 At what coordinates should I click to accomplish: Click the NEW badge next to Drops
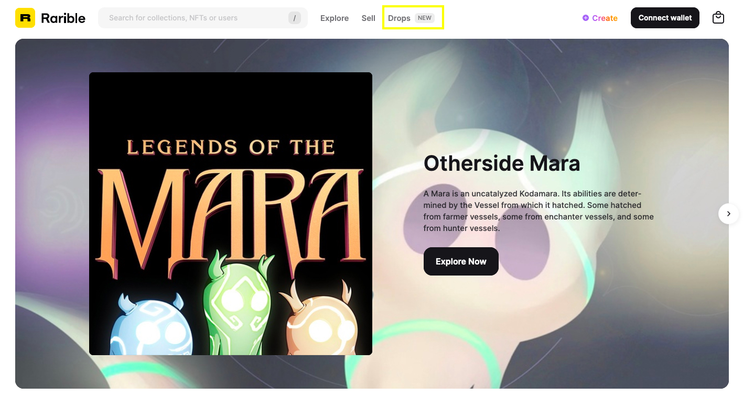coord(425,18)
